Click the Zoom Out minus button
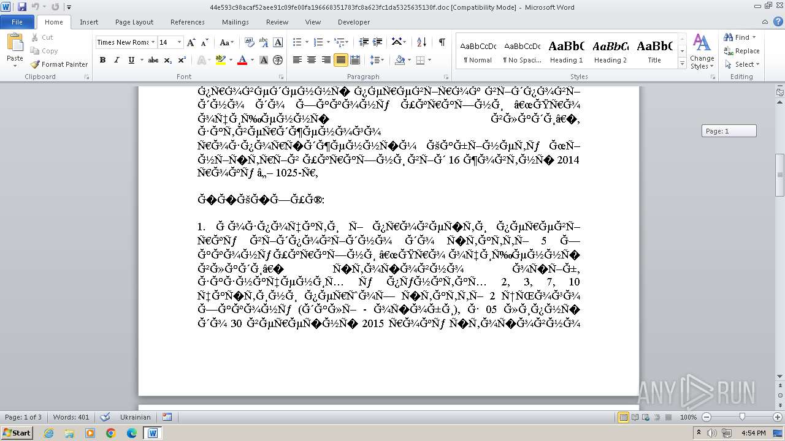Screen dimensions: 785x441 (x=706, y=417)
